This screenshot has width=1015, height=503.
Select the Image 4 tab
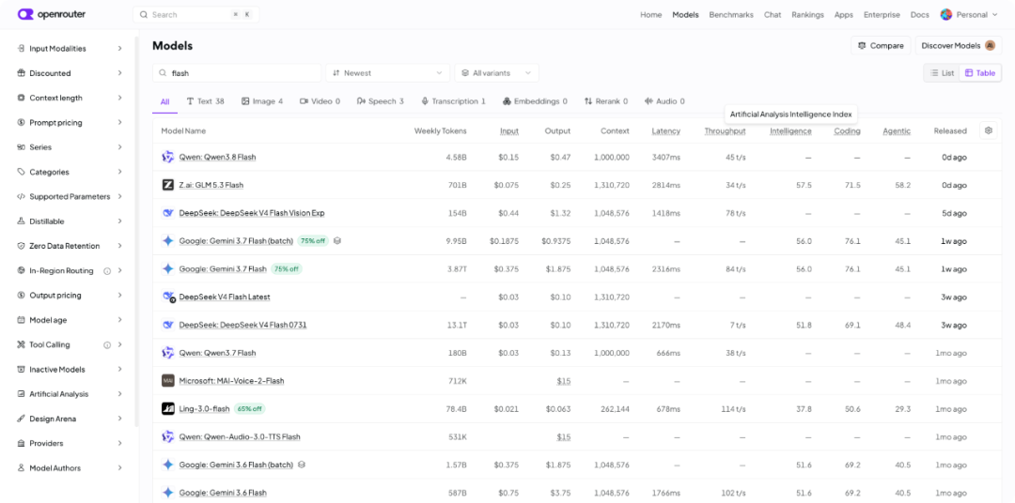pyautogui.click(x=262, y=101)
